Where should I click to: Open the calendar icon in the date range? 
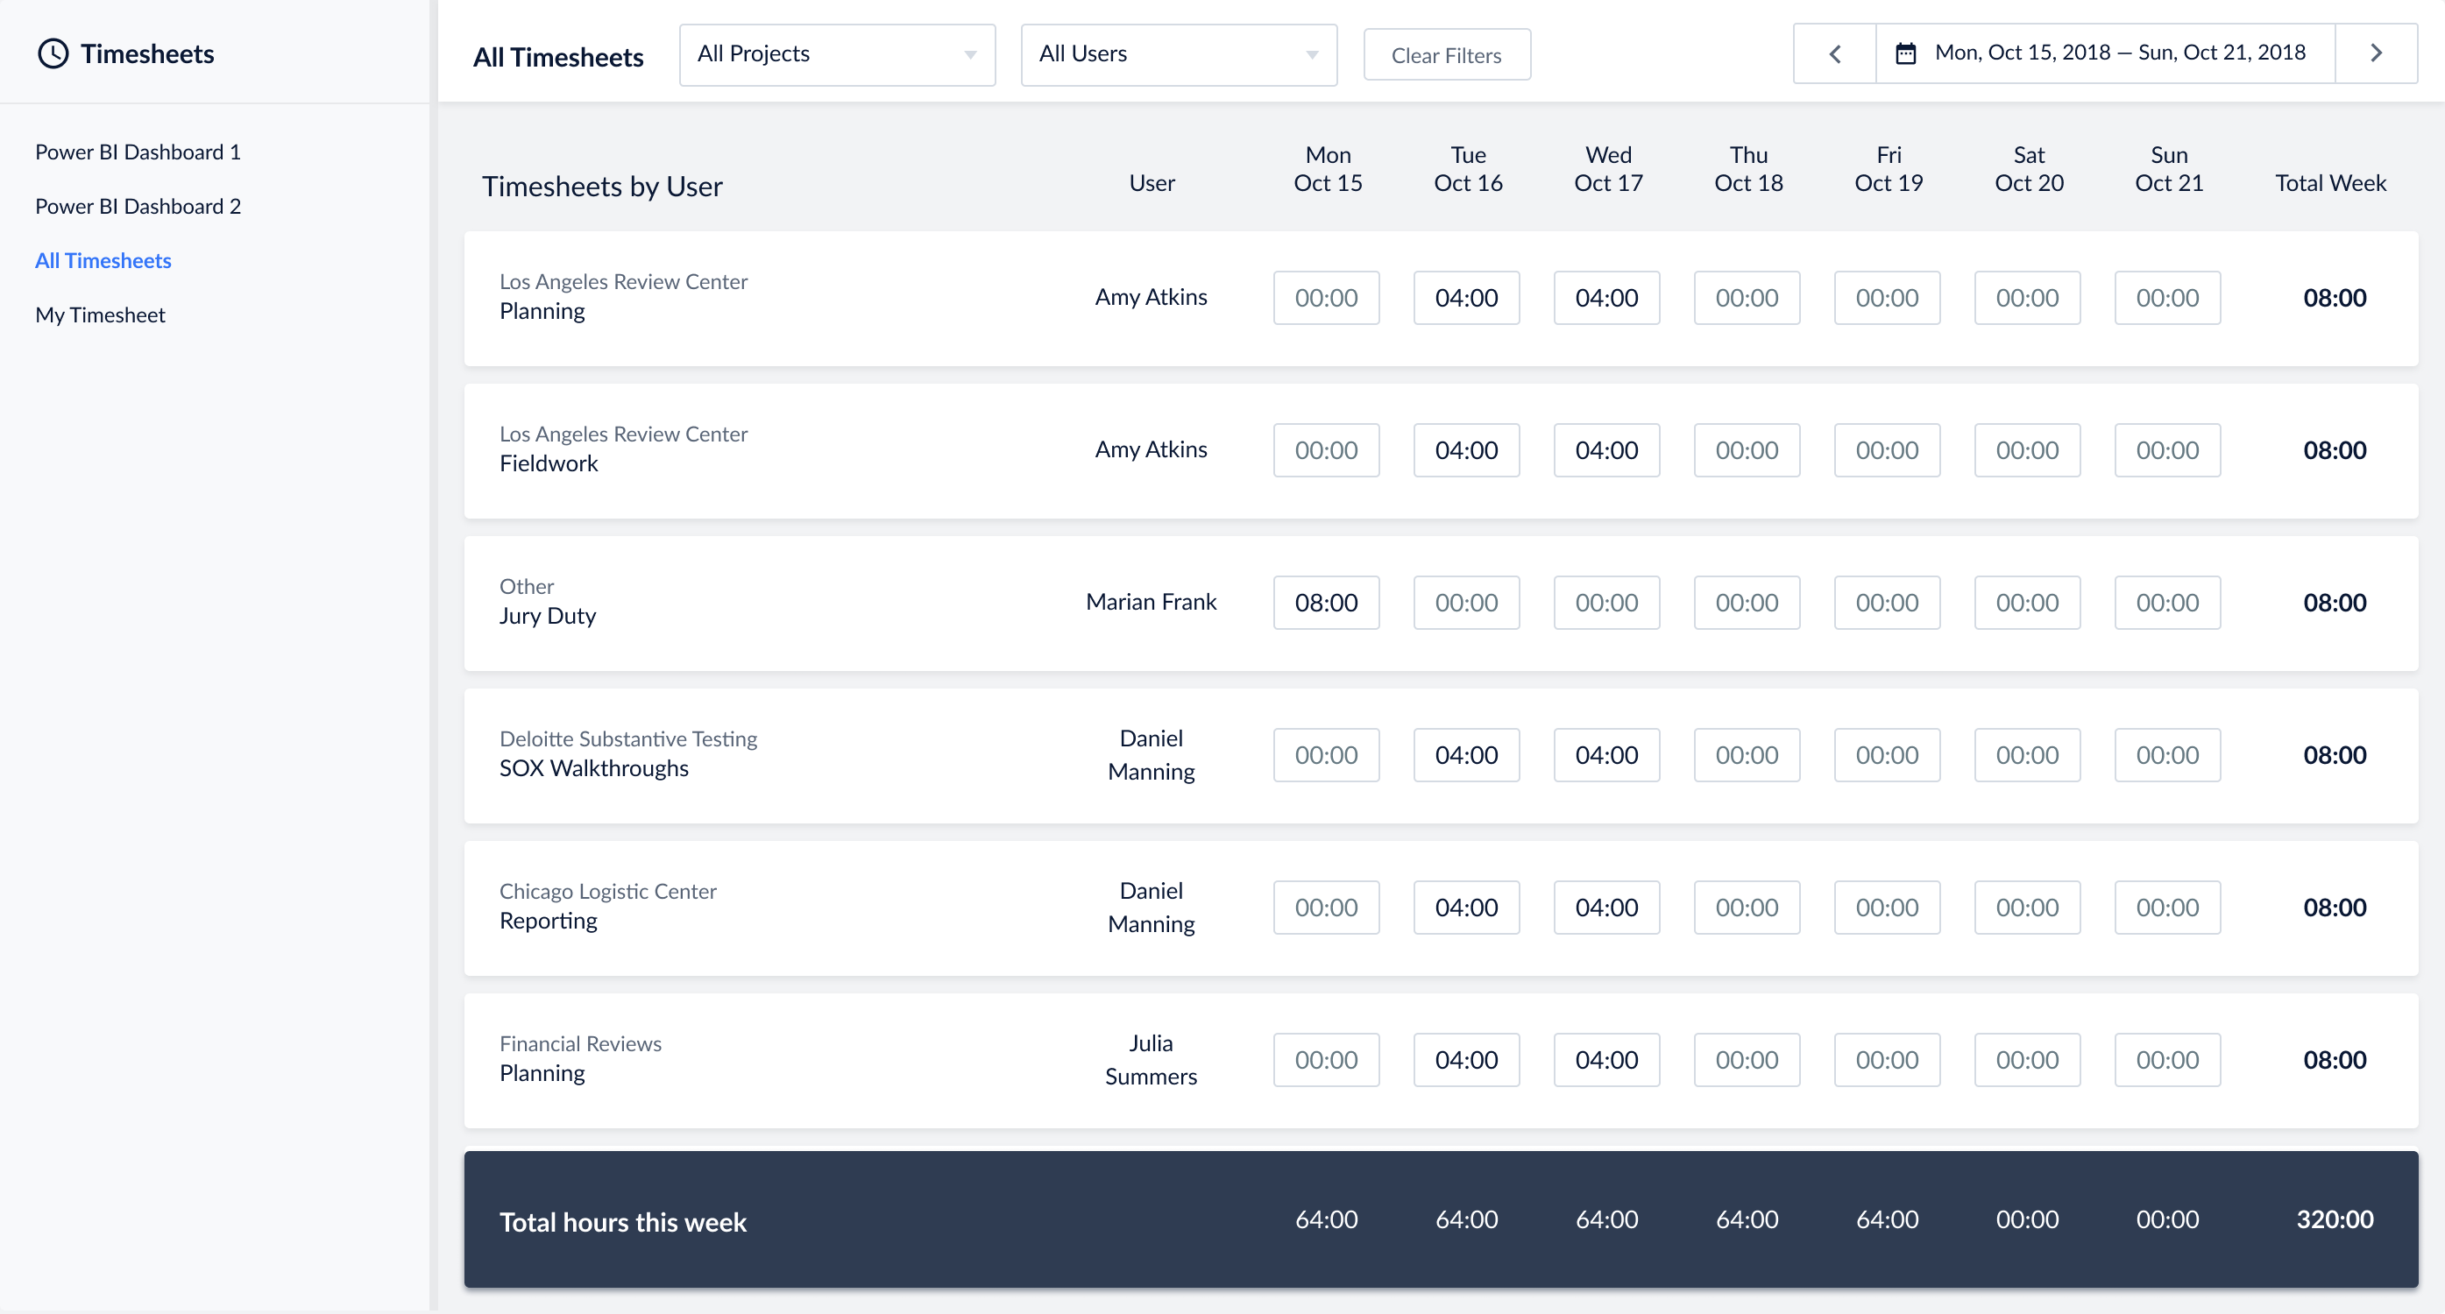point(1907,53)
